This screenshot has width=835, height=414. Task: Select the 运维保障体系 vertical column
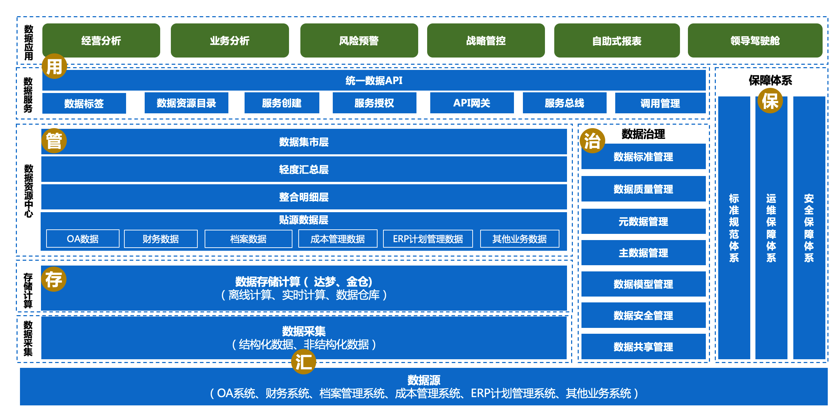771,228
